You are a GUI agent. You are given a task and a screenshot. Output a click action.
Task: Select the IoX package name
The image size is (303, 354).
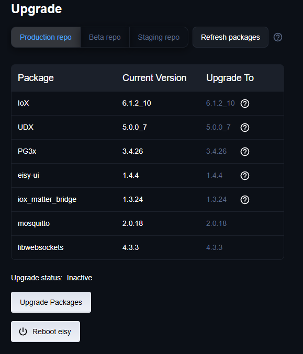point(23,103)
